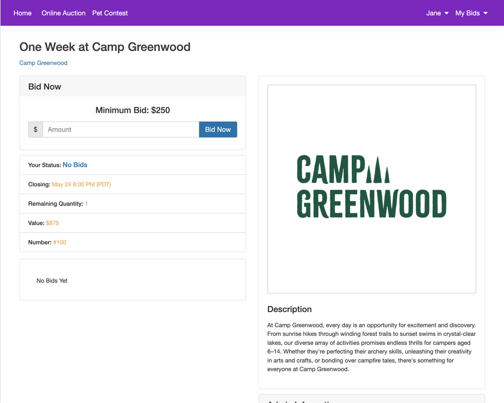The height and width of the screenshot is (403, 504).
Task: Follow the Camp Greenwood link under title
Action: coord(43,63)
